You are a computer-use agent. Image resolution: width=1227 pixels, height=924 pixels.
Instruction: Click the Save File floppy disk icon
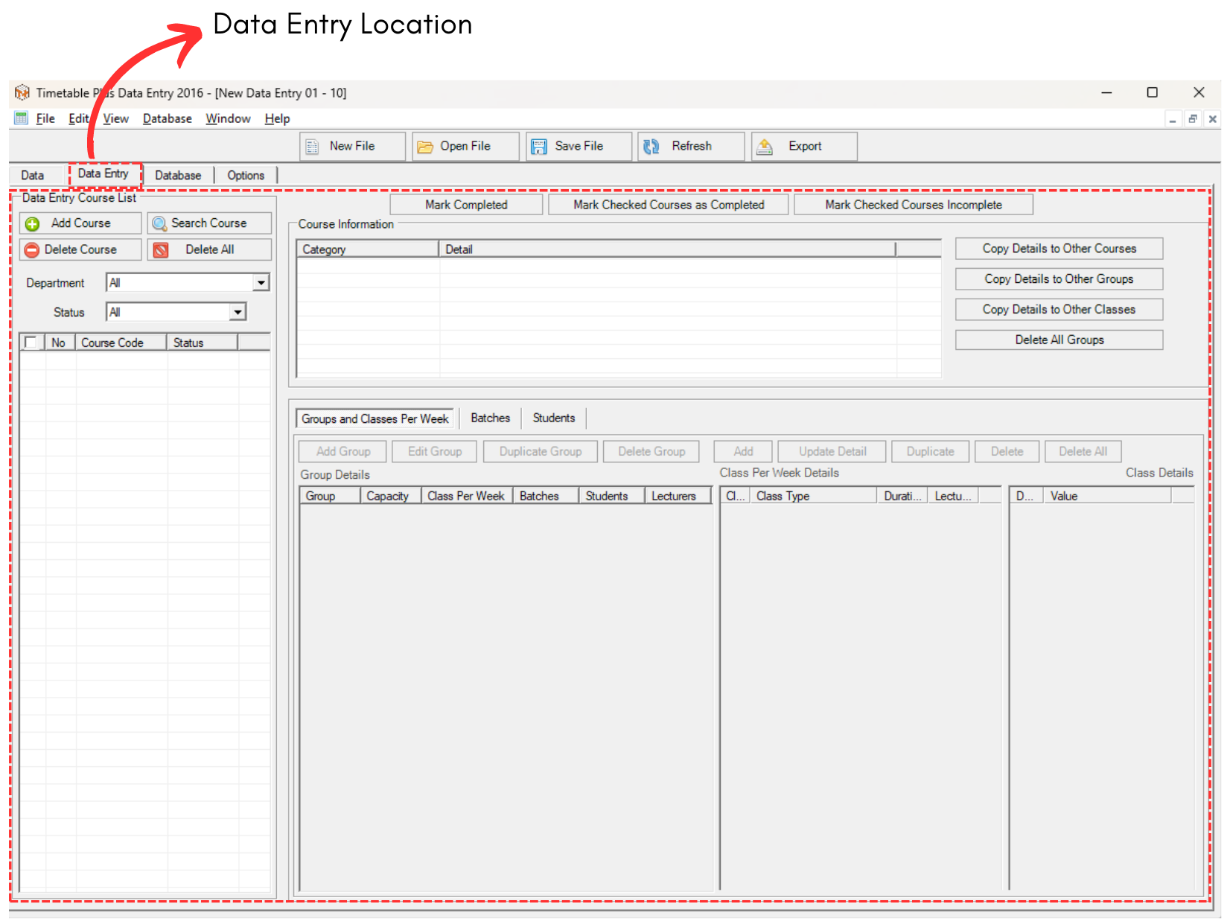point(538,147)
